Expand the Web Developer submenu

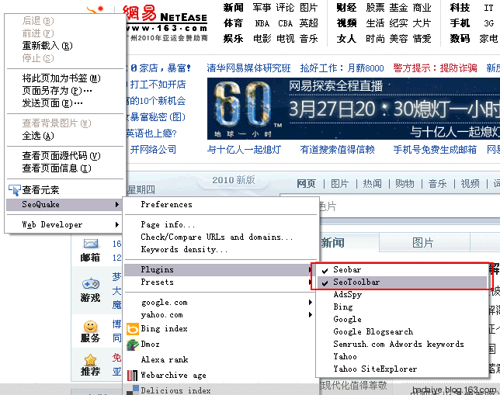[x=62, y=224]
